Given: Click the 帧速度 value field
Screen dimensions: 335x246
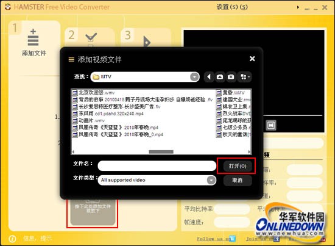Looking at the screenshot, I should pyautogui.click(x=232, y=222).
